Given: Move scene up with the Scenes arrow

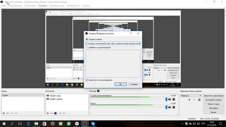Looking at the screenshot, I should 12,113.
